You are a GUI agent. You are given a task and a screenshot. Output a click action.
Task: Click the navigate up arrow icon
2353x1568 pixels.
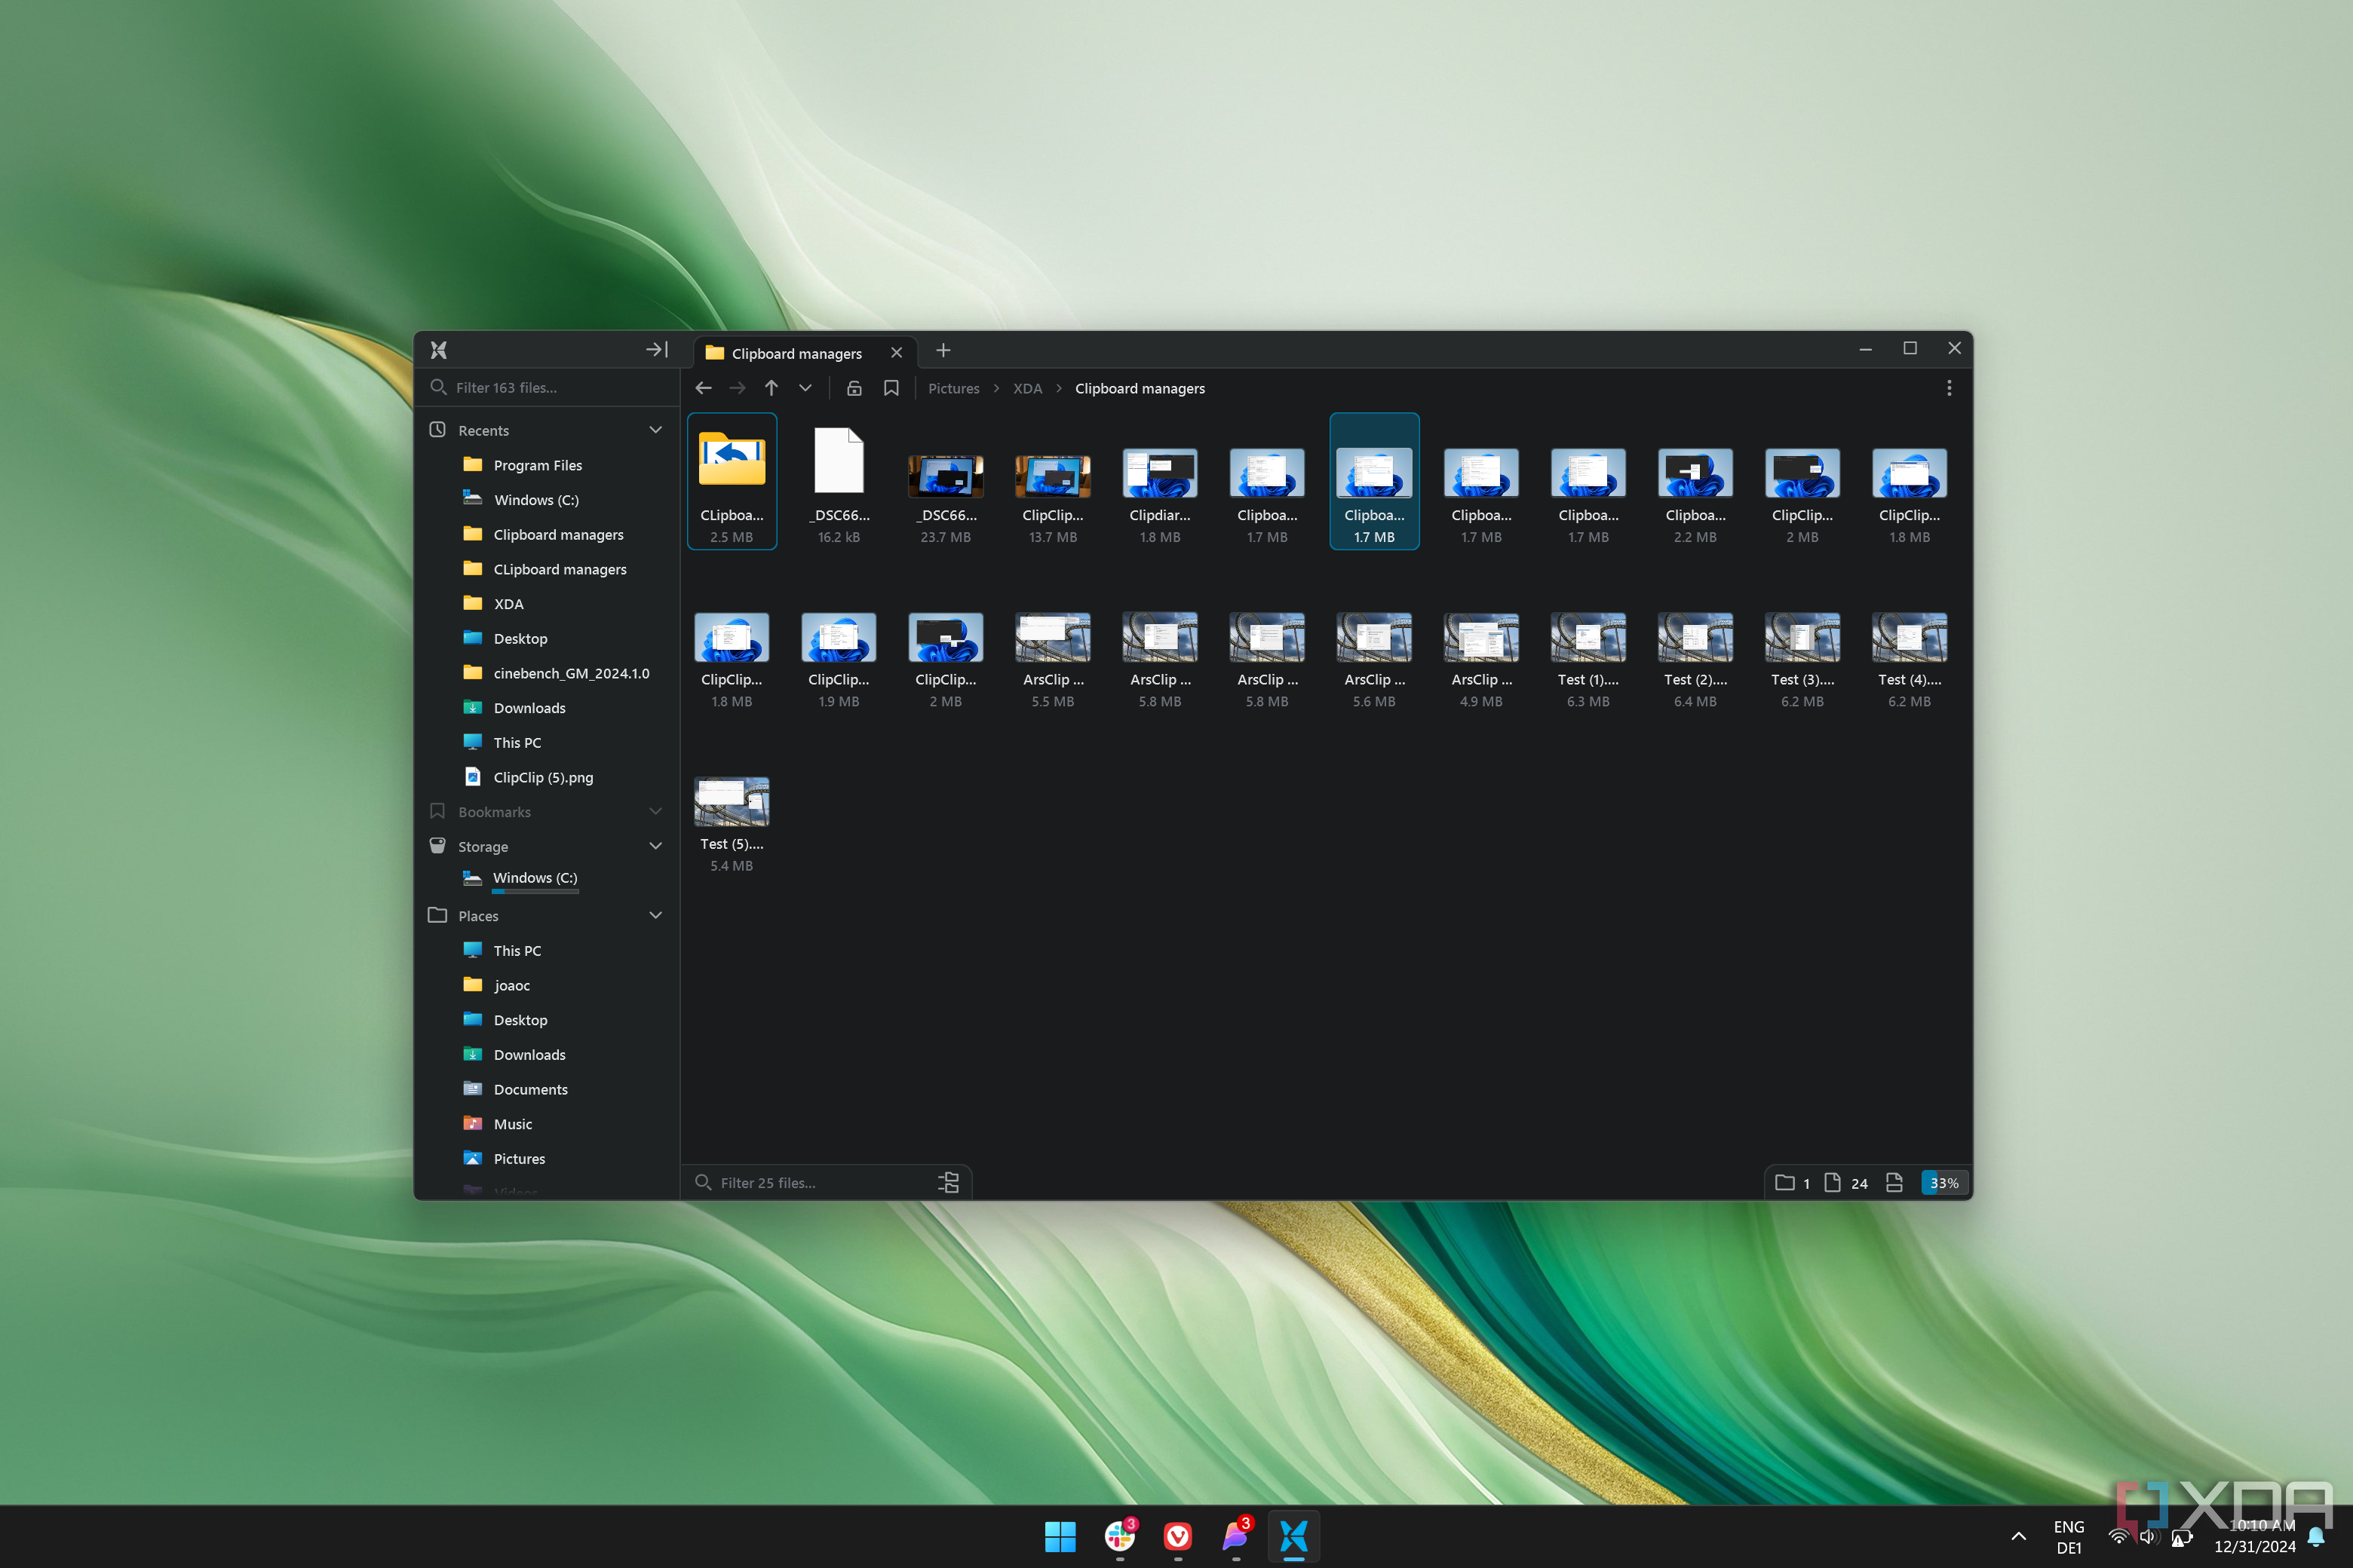772,387
